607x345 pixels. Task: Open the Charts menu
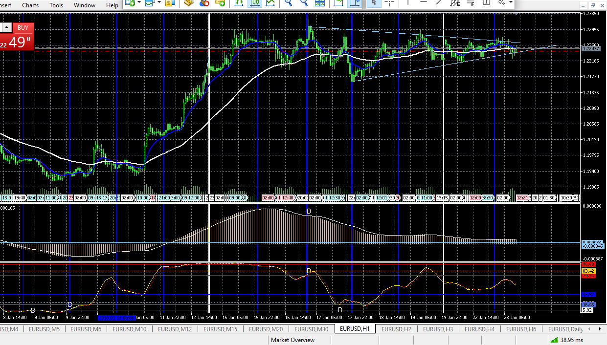[30, 5]
